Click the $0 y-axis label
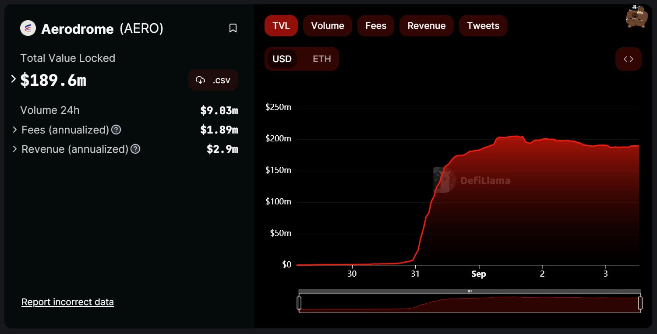Viewport: 657px width, 334px height. (x=286, y=265)
